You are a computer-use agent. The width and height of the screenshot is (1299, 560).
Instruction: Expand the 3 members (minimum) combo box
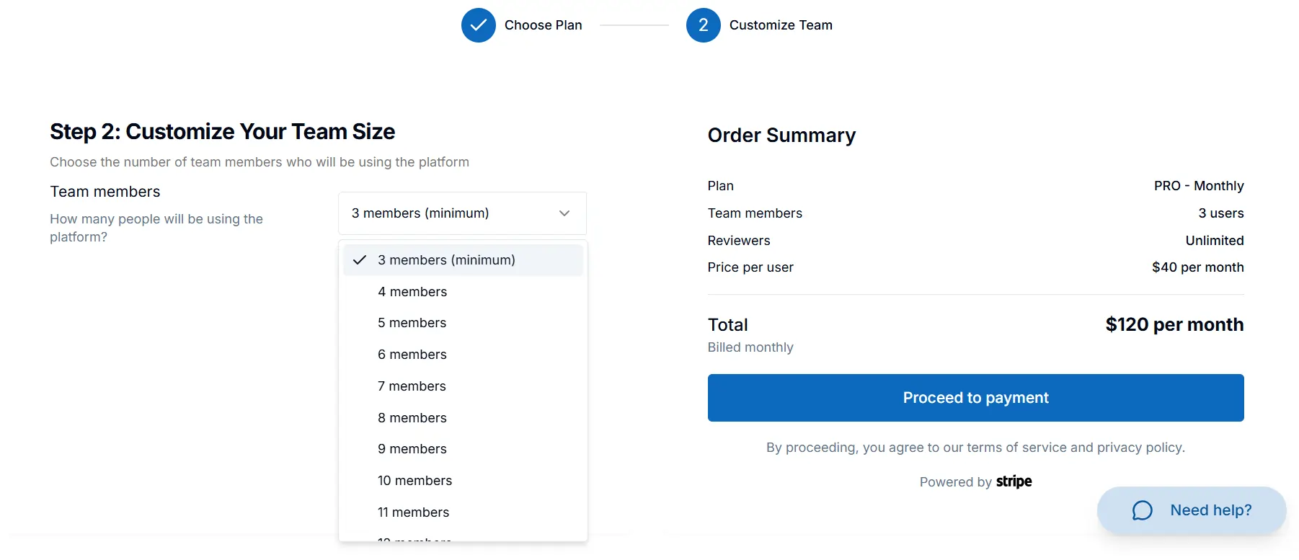[x=462, y=213]
